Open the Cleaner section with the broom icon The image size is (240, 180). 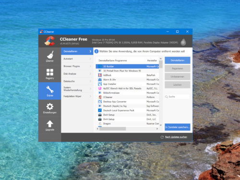coord(50,55)
